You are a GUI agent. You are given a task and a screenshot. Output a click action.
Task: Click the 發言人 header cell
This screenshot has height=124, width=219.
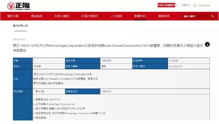coord(23,66)
